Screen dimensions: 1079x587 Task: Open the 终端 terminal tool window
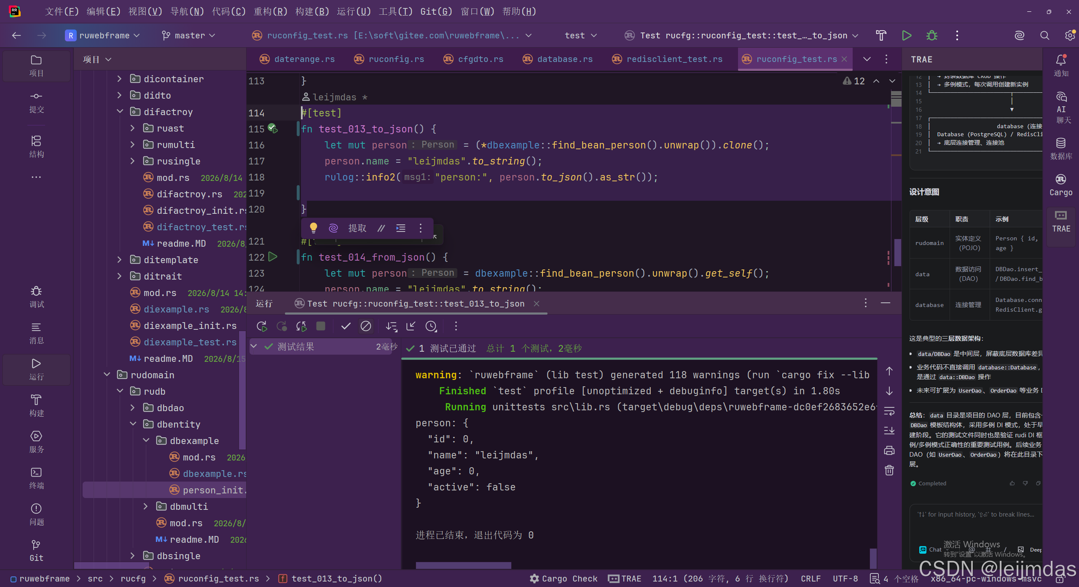click(37, 478)
